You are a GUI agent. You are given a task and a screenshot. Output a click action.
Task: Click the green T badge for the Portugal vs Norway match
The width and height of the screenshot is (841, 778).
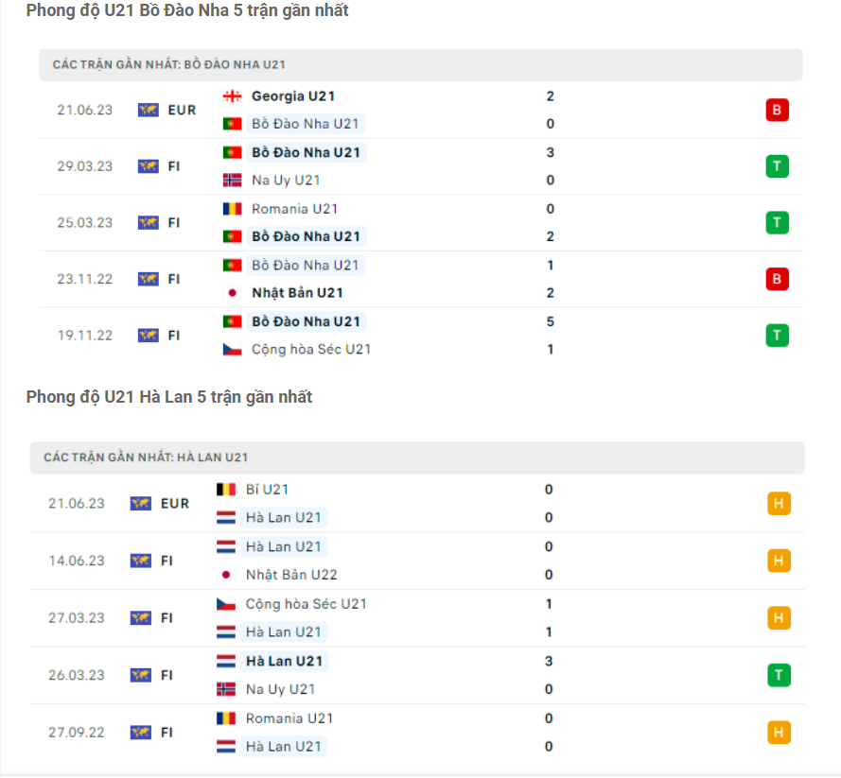coord(777,167)
